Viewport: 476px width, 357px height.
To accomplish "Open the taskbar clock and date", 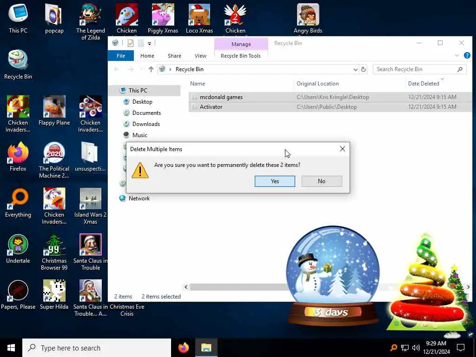I will 436,348.
